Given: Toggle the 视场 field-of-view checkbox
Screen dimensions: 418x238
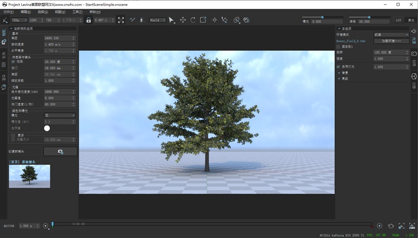Looking at the screenshot, I should [x=14, y=61].
